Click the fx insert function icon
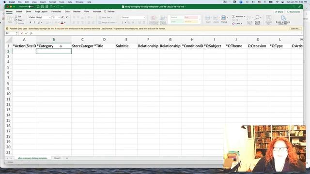The image size is (310, 174). 31,33
